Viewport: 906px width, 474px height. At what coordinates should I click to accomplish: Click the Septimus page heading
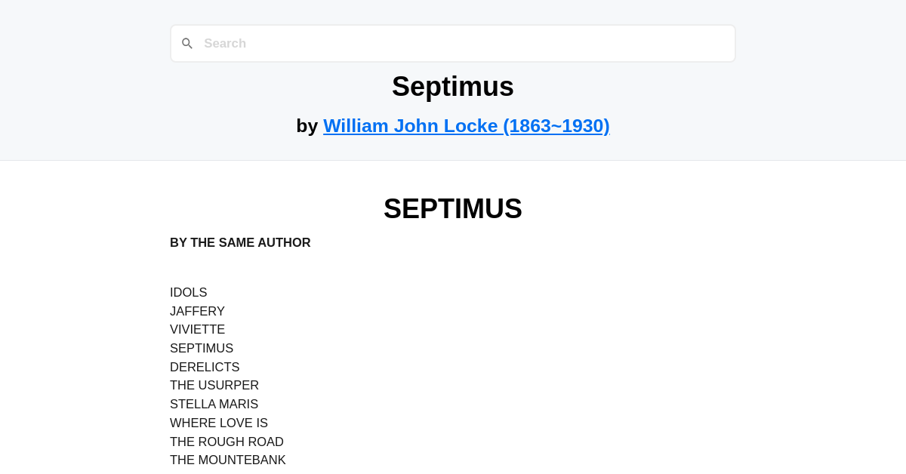click(452, 86)
